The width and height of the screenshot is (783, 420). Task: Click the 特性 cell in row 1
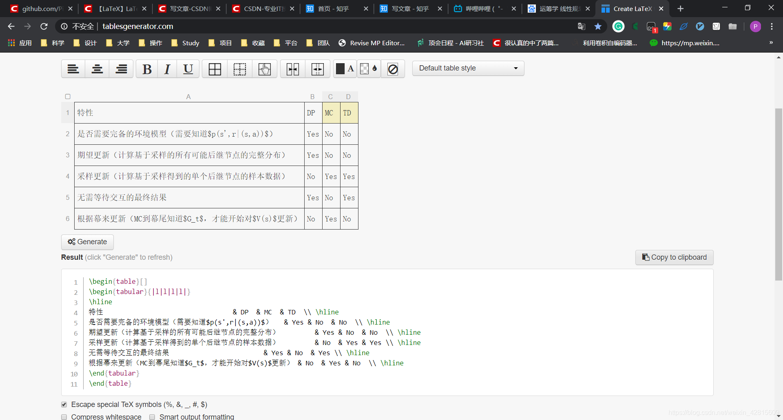pos(189,113)
